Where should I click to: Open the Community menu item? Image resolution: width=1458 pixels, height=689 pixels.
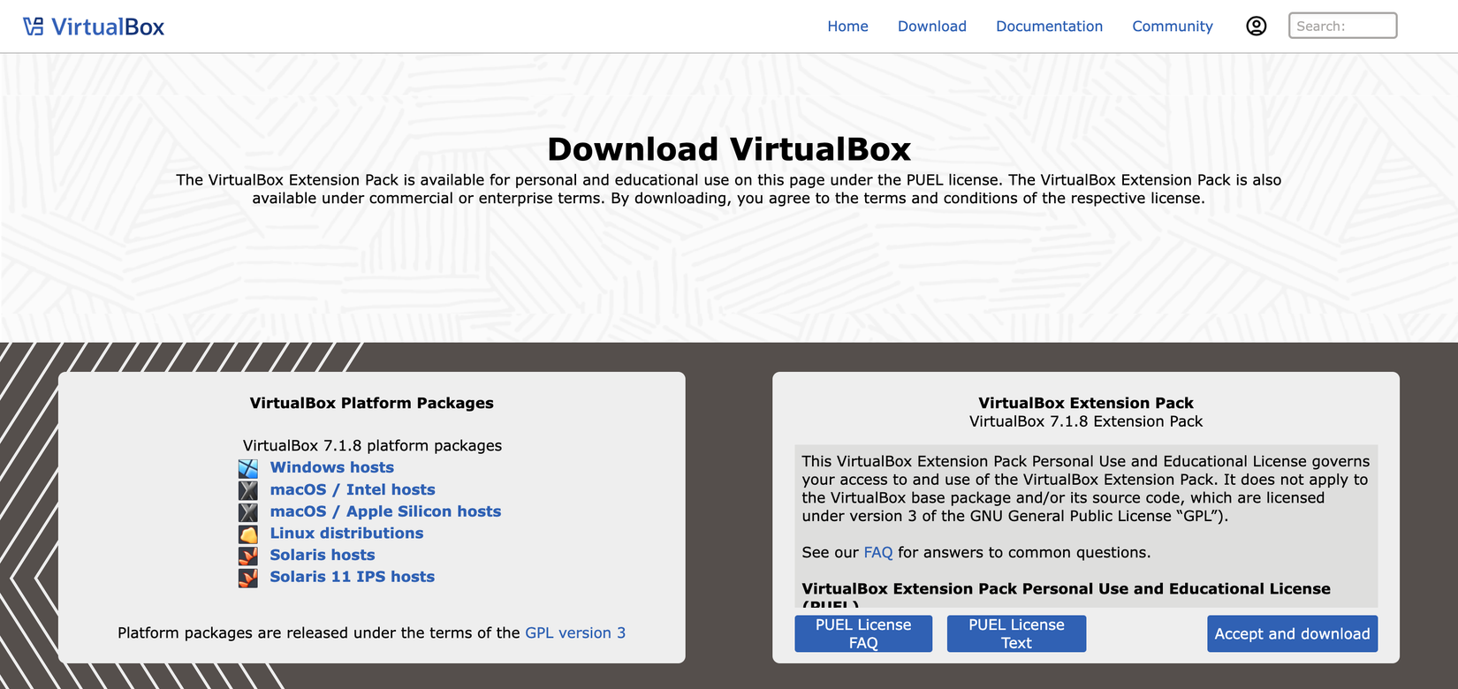[x=1172, y=26]
